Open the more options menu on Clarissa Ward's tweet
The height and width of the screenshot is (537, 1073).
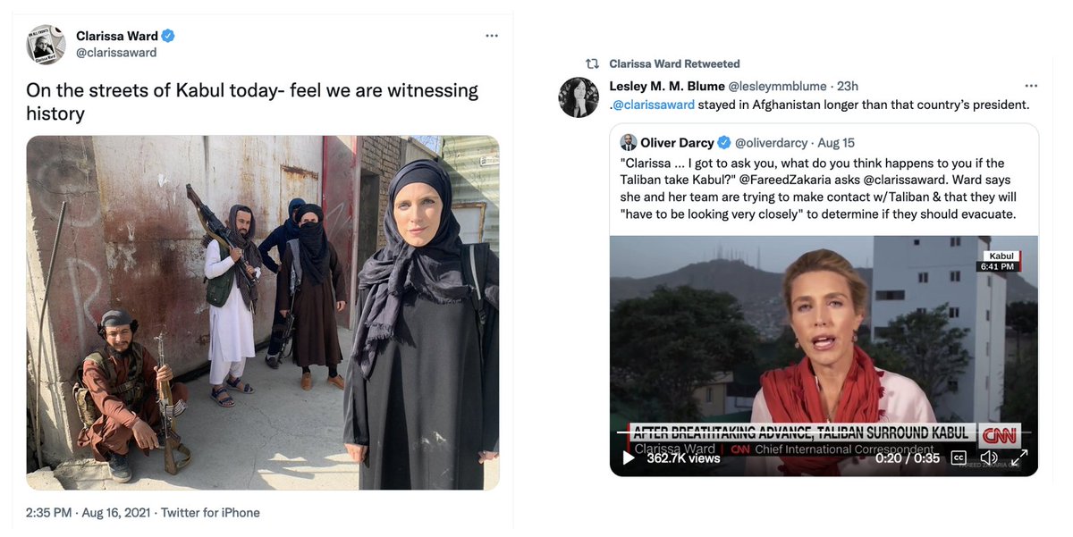point(492,36)
